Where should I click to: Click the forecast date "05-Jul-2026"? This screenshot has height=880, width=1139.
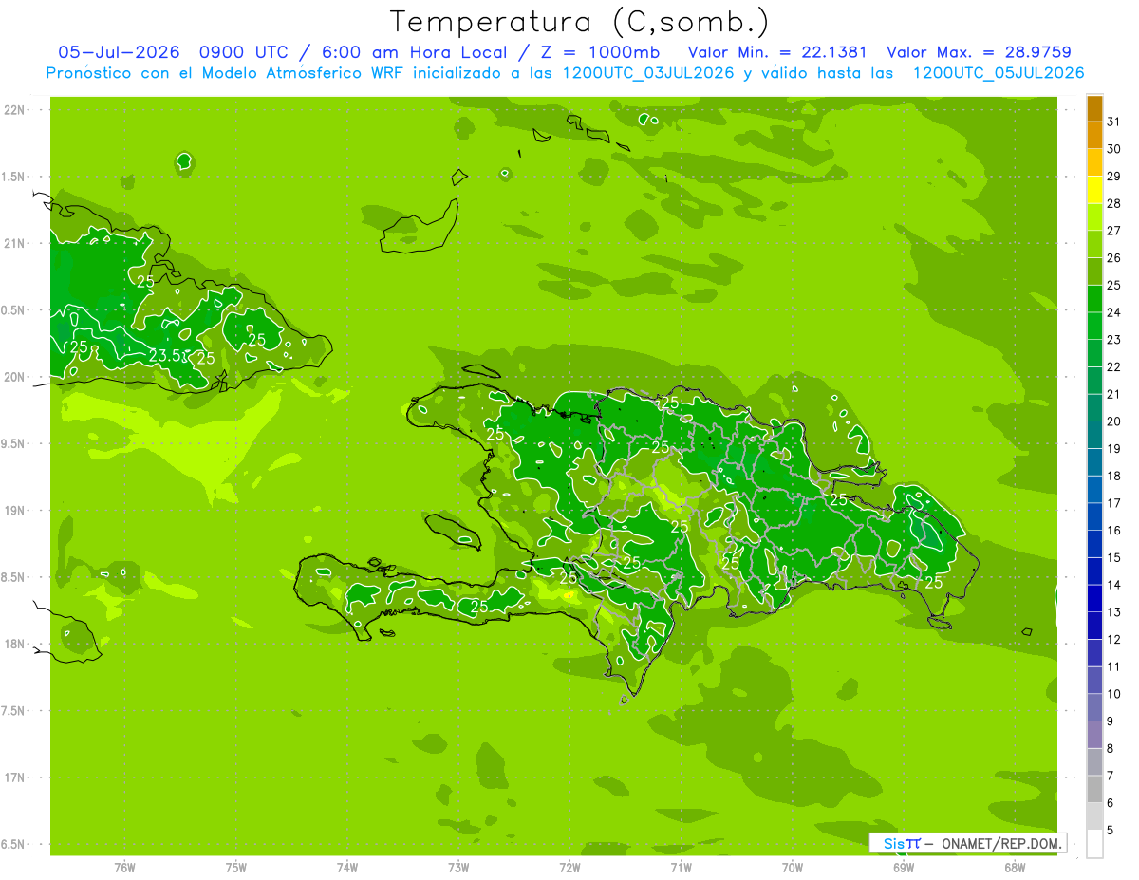pos(119,52)
